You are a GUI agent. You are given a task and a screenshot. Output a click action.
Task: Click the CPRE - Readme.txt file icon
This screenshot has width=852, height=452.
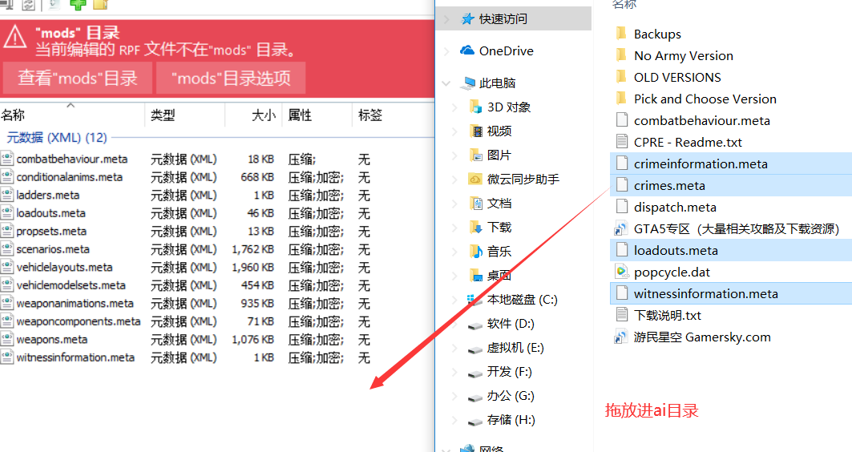[x=622, y=142]
